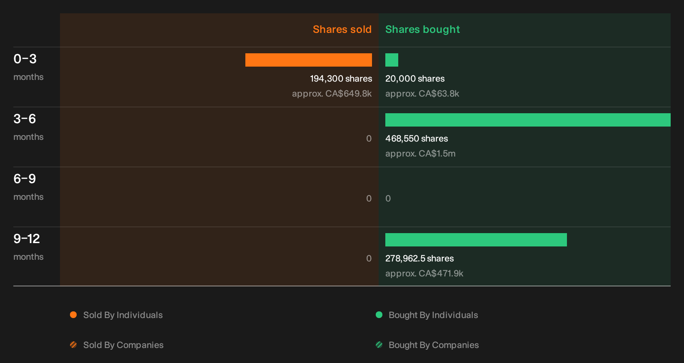Click the 'Shares bought' column header

pos(422,30)
